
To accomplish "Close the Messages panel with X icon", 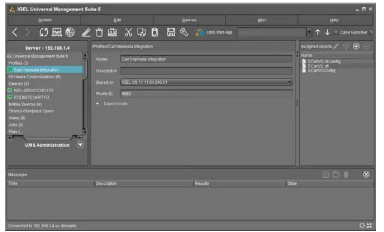I will 366,174.
